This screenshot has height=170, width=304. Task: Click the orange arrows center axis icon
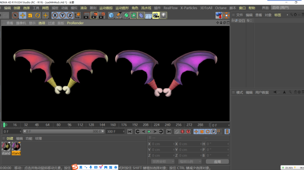point(226,15)
